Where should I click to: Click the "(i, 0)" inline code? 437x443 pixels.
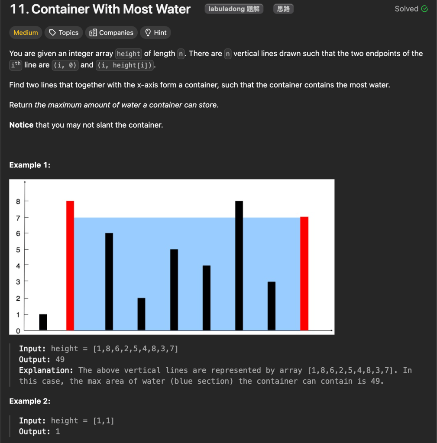coord(65,65)
